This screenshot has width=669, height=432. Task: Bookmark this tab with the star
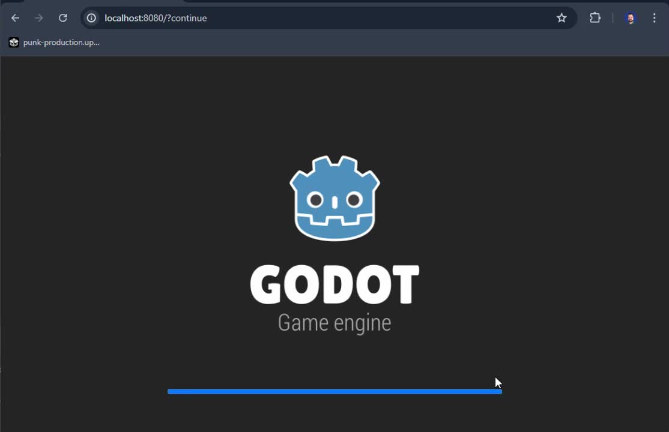[x=562, y=18]
